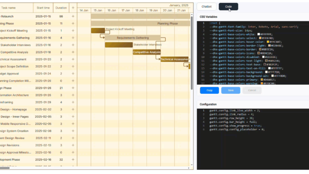Click the Save button
Screen dimensions: 309x174
[231, 90]
